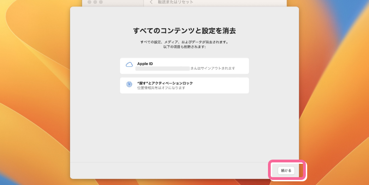Image resolution: width=369 pixels, height=185 pixels.
Task: Click the "探す"とアクティベーションロック row title
Action: tap(165, 83)
